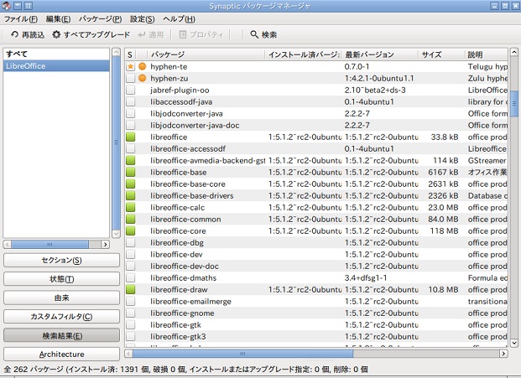This screenshot has height=378, width=521.
Task: Click the Upgrade All (すべてアップグレード) gear button
Action: (91, 34)
